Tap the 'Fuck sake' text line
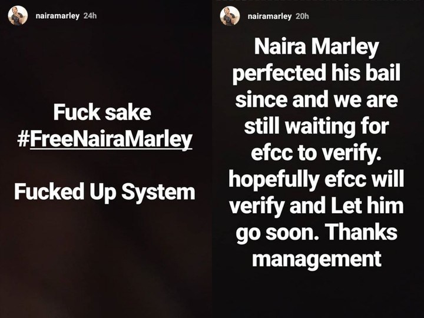This screenshot has height=318, width=424. pyautogui.click(x=102, y=112)
